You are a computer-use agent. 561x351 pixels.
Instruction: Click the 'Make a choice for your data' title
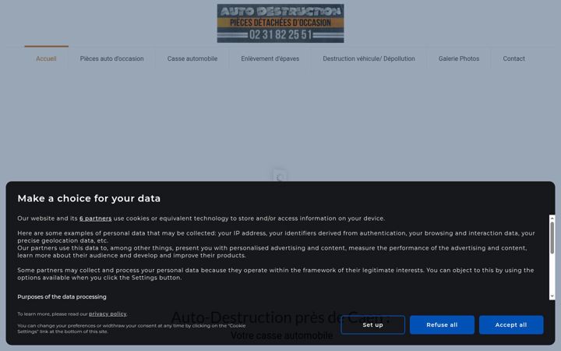pos(89,198)
